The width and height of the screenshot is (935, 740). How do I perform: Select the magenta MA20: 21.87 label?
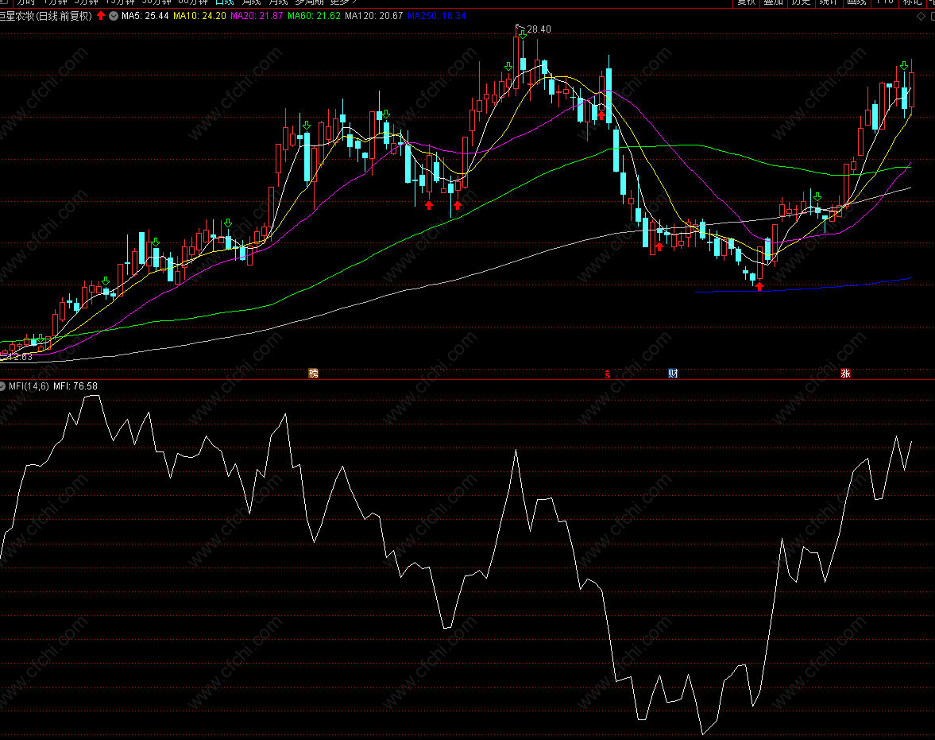(x=257, y=16)
